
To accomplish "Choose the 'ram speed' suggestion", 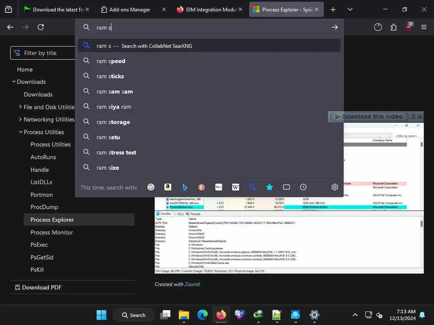I will point(209,61).
